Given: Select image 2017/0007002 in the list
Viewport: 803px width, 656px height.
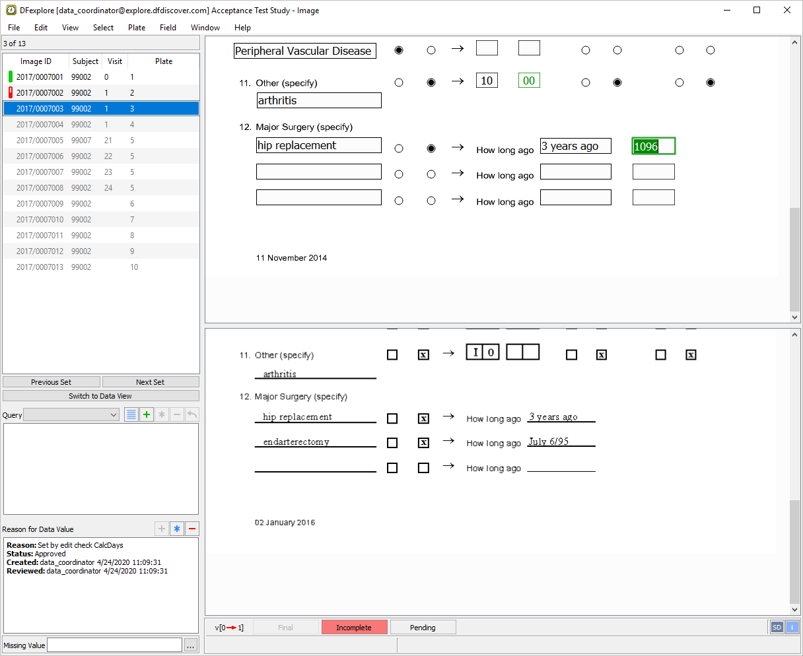Looking at the screenshot, I should [40, 93].
